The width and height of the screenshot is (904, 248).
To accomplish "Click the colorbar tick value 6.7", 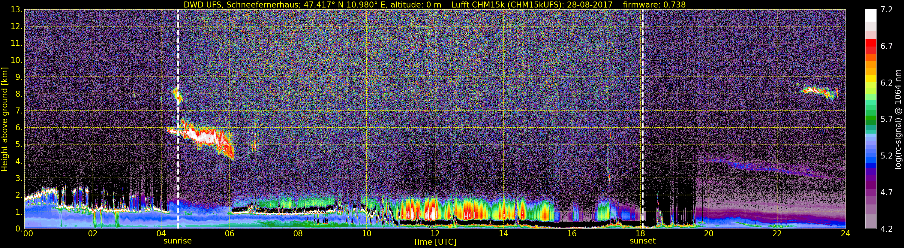I will click(x=887, y=46).
